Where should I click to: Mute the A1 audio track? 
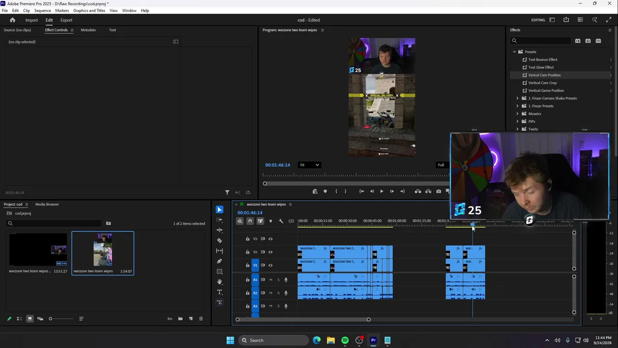(x=271, y=280)
